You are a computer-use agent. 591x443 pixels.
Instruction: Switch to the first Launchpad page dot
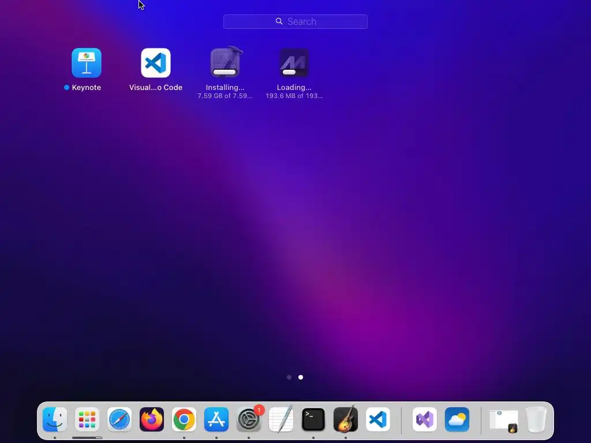pos(289,377)
